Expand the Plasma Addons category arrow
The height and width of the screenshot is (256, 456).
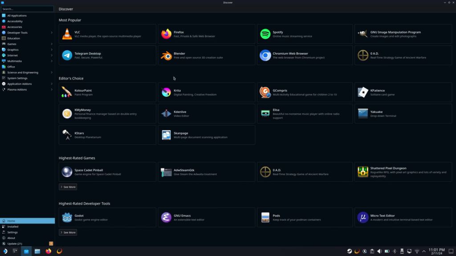point(52,90)
